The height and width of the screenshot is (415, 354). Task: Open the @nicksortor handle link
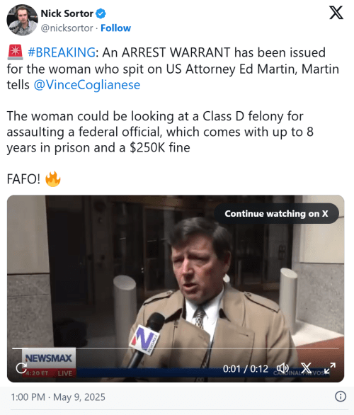tap(67, 28)
